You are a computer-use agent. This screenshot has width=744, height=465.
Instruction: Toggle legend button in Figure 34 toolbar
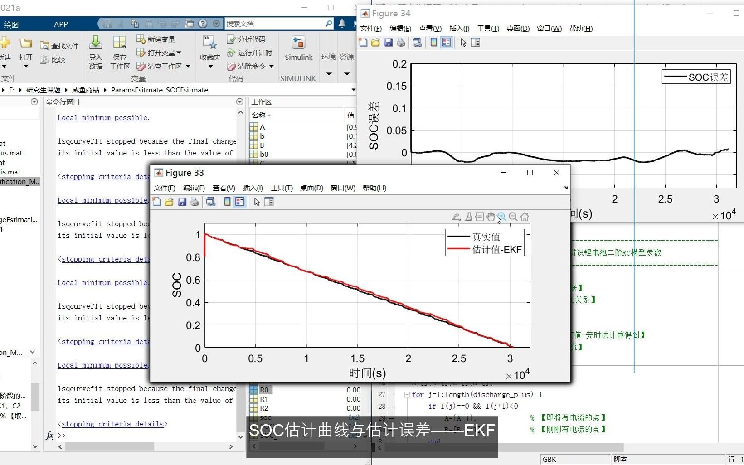coord(446,43)
